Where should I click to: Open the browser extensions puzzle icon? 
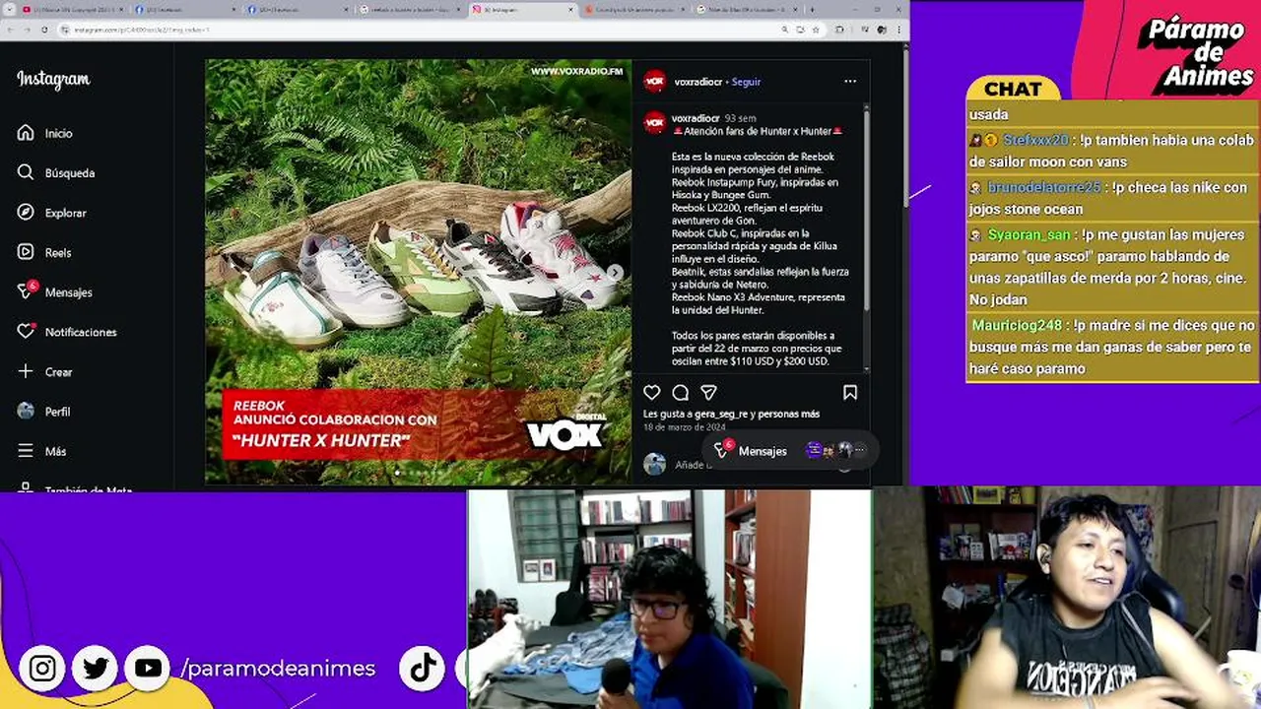pos(839,30)
